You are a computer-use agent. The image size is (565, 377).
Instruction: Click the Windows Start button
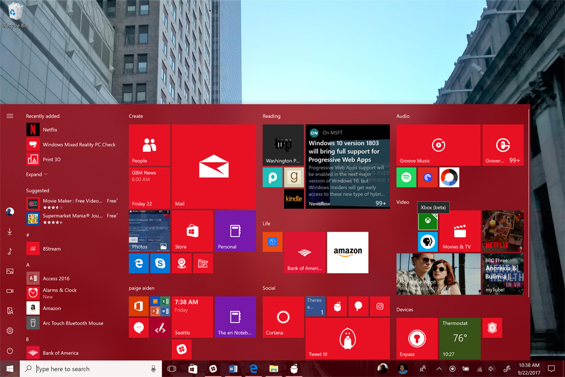click(10, 369)
